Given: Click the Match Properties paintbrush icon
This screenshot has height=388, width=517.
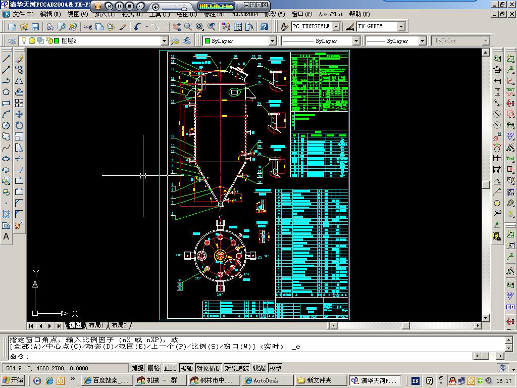Looking at the screenshot, I should (123, 27).
